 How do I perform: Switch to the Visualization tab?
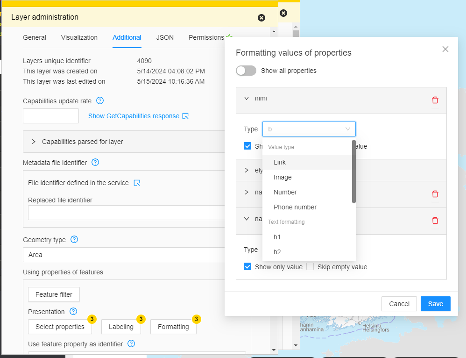pyautogui.click(x=79, y=37)
